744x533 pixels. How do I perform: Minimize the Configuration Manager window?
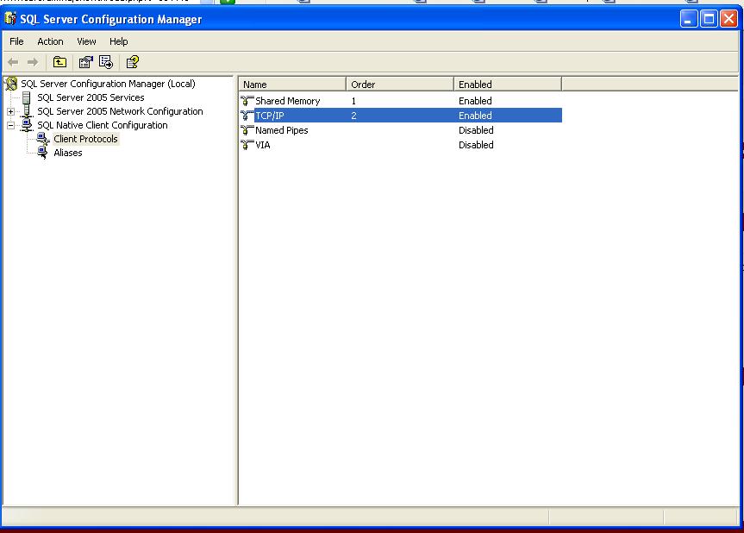689,19
